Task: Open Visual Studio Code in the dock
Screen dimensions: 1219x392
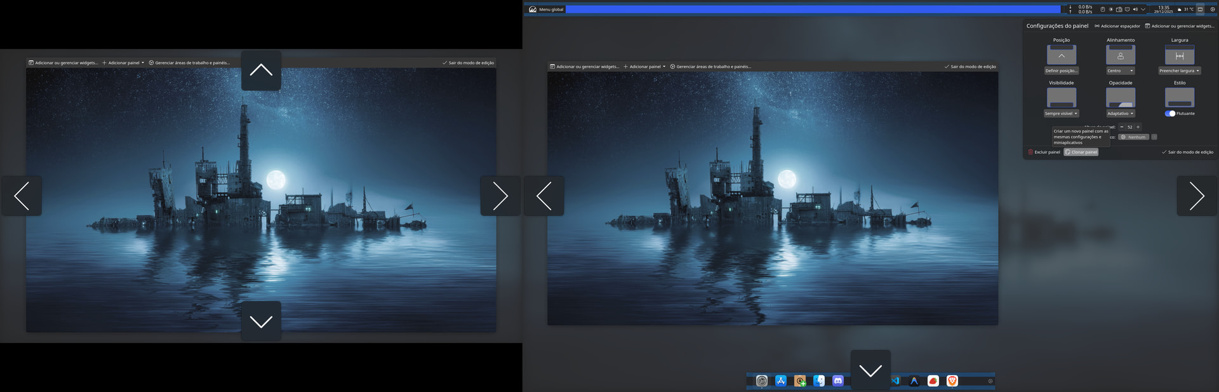Action: pos(896,381)
